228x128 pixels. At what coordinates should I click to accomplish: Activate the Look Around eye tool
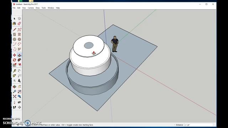click(x=19, y=102)
